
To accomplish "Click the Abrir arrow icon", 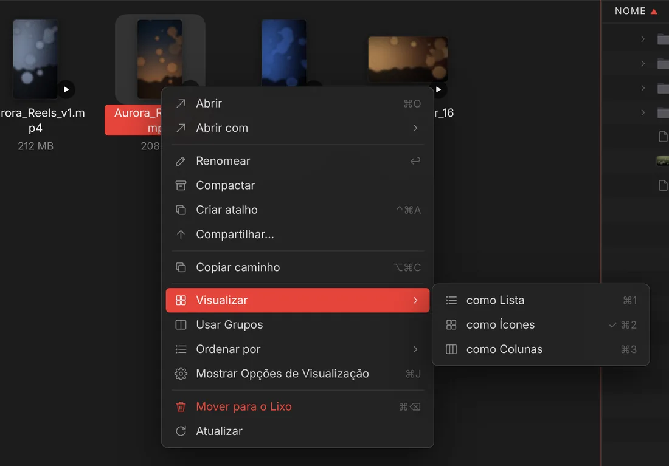I will click(181, 104).
